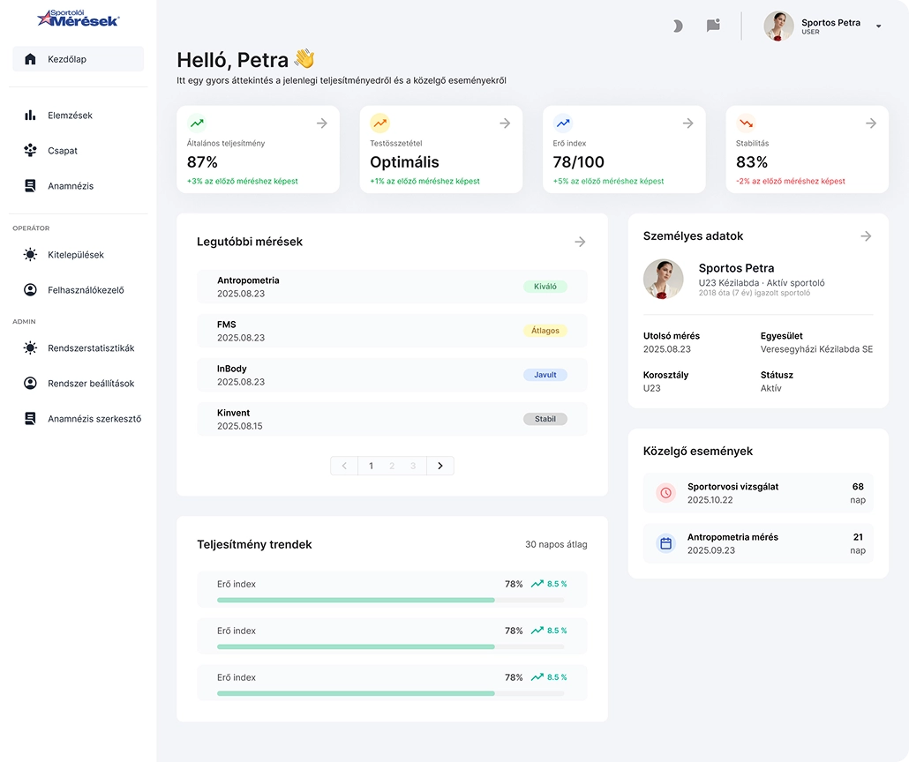This screenshot has width=909, height=762.
Task: Click the Elemzések bar chart icon
Action: click(30, 116)
